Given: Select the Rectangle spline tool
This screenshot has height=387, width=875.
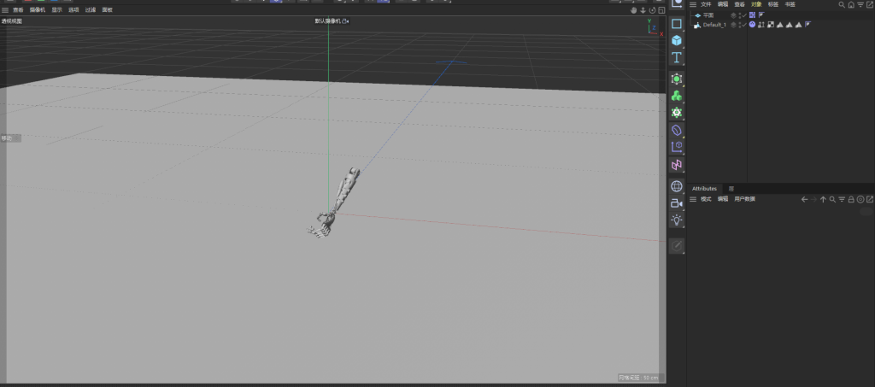Looking at the screenshot, I should (x=677, y=24).
